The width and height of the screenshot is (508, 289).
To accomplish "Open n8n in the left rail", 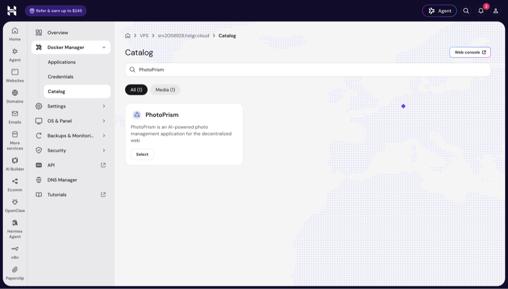I will pos(15,252).
